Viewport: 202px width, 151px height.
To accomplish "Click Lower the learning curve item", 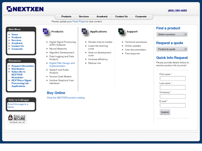I will (x=98, y=47).
